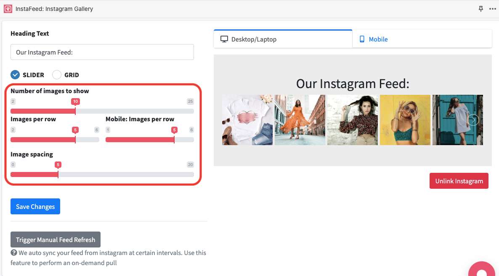Click the Number of images to show slider
Viewport: 499px width, 276px height.
102,111
